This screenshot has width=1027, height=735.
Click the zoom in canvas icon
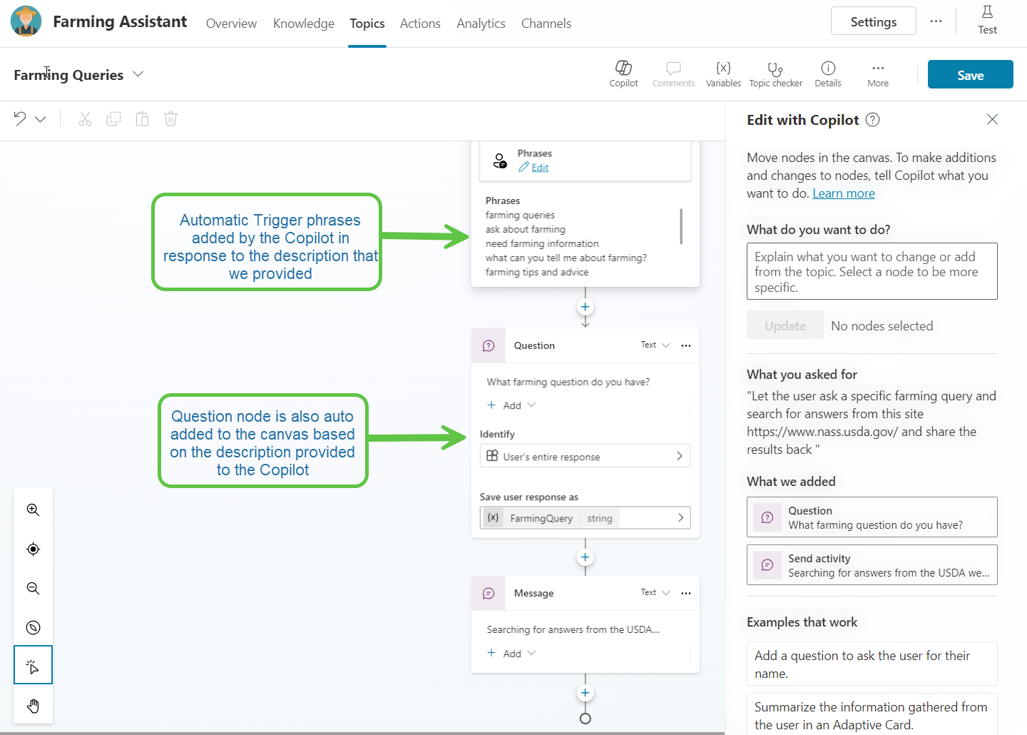33,510
